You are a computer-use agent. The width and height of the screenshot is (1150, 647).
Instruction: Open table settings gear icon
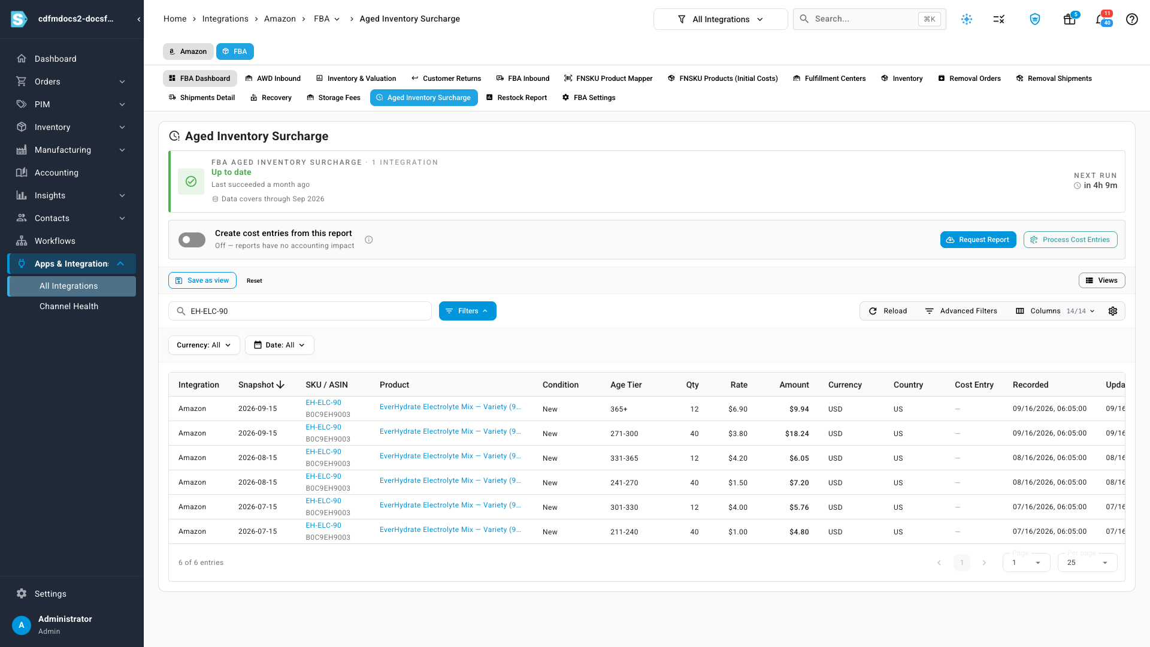click(1113, 311)
